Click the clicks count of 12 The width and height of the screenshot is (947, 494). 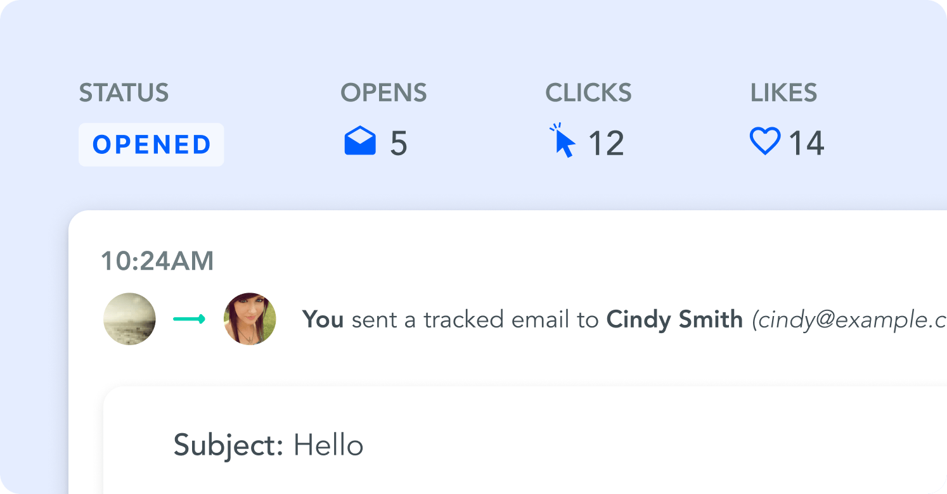(606, 143)
